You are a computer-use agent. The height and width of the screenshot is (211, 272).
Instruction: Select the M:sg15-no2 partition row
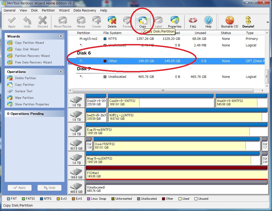pos(166,39)
